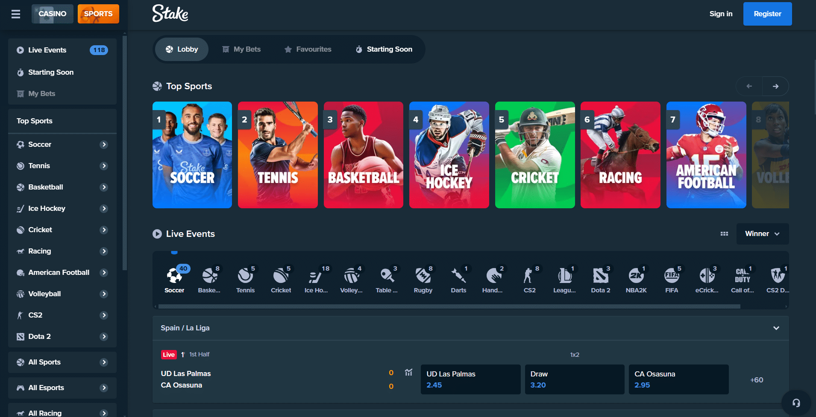The height and width of the screenshot is (417, 816).
Task: Expand All Sports in the sidebar
Action: [104, 362]
